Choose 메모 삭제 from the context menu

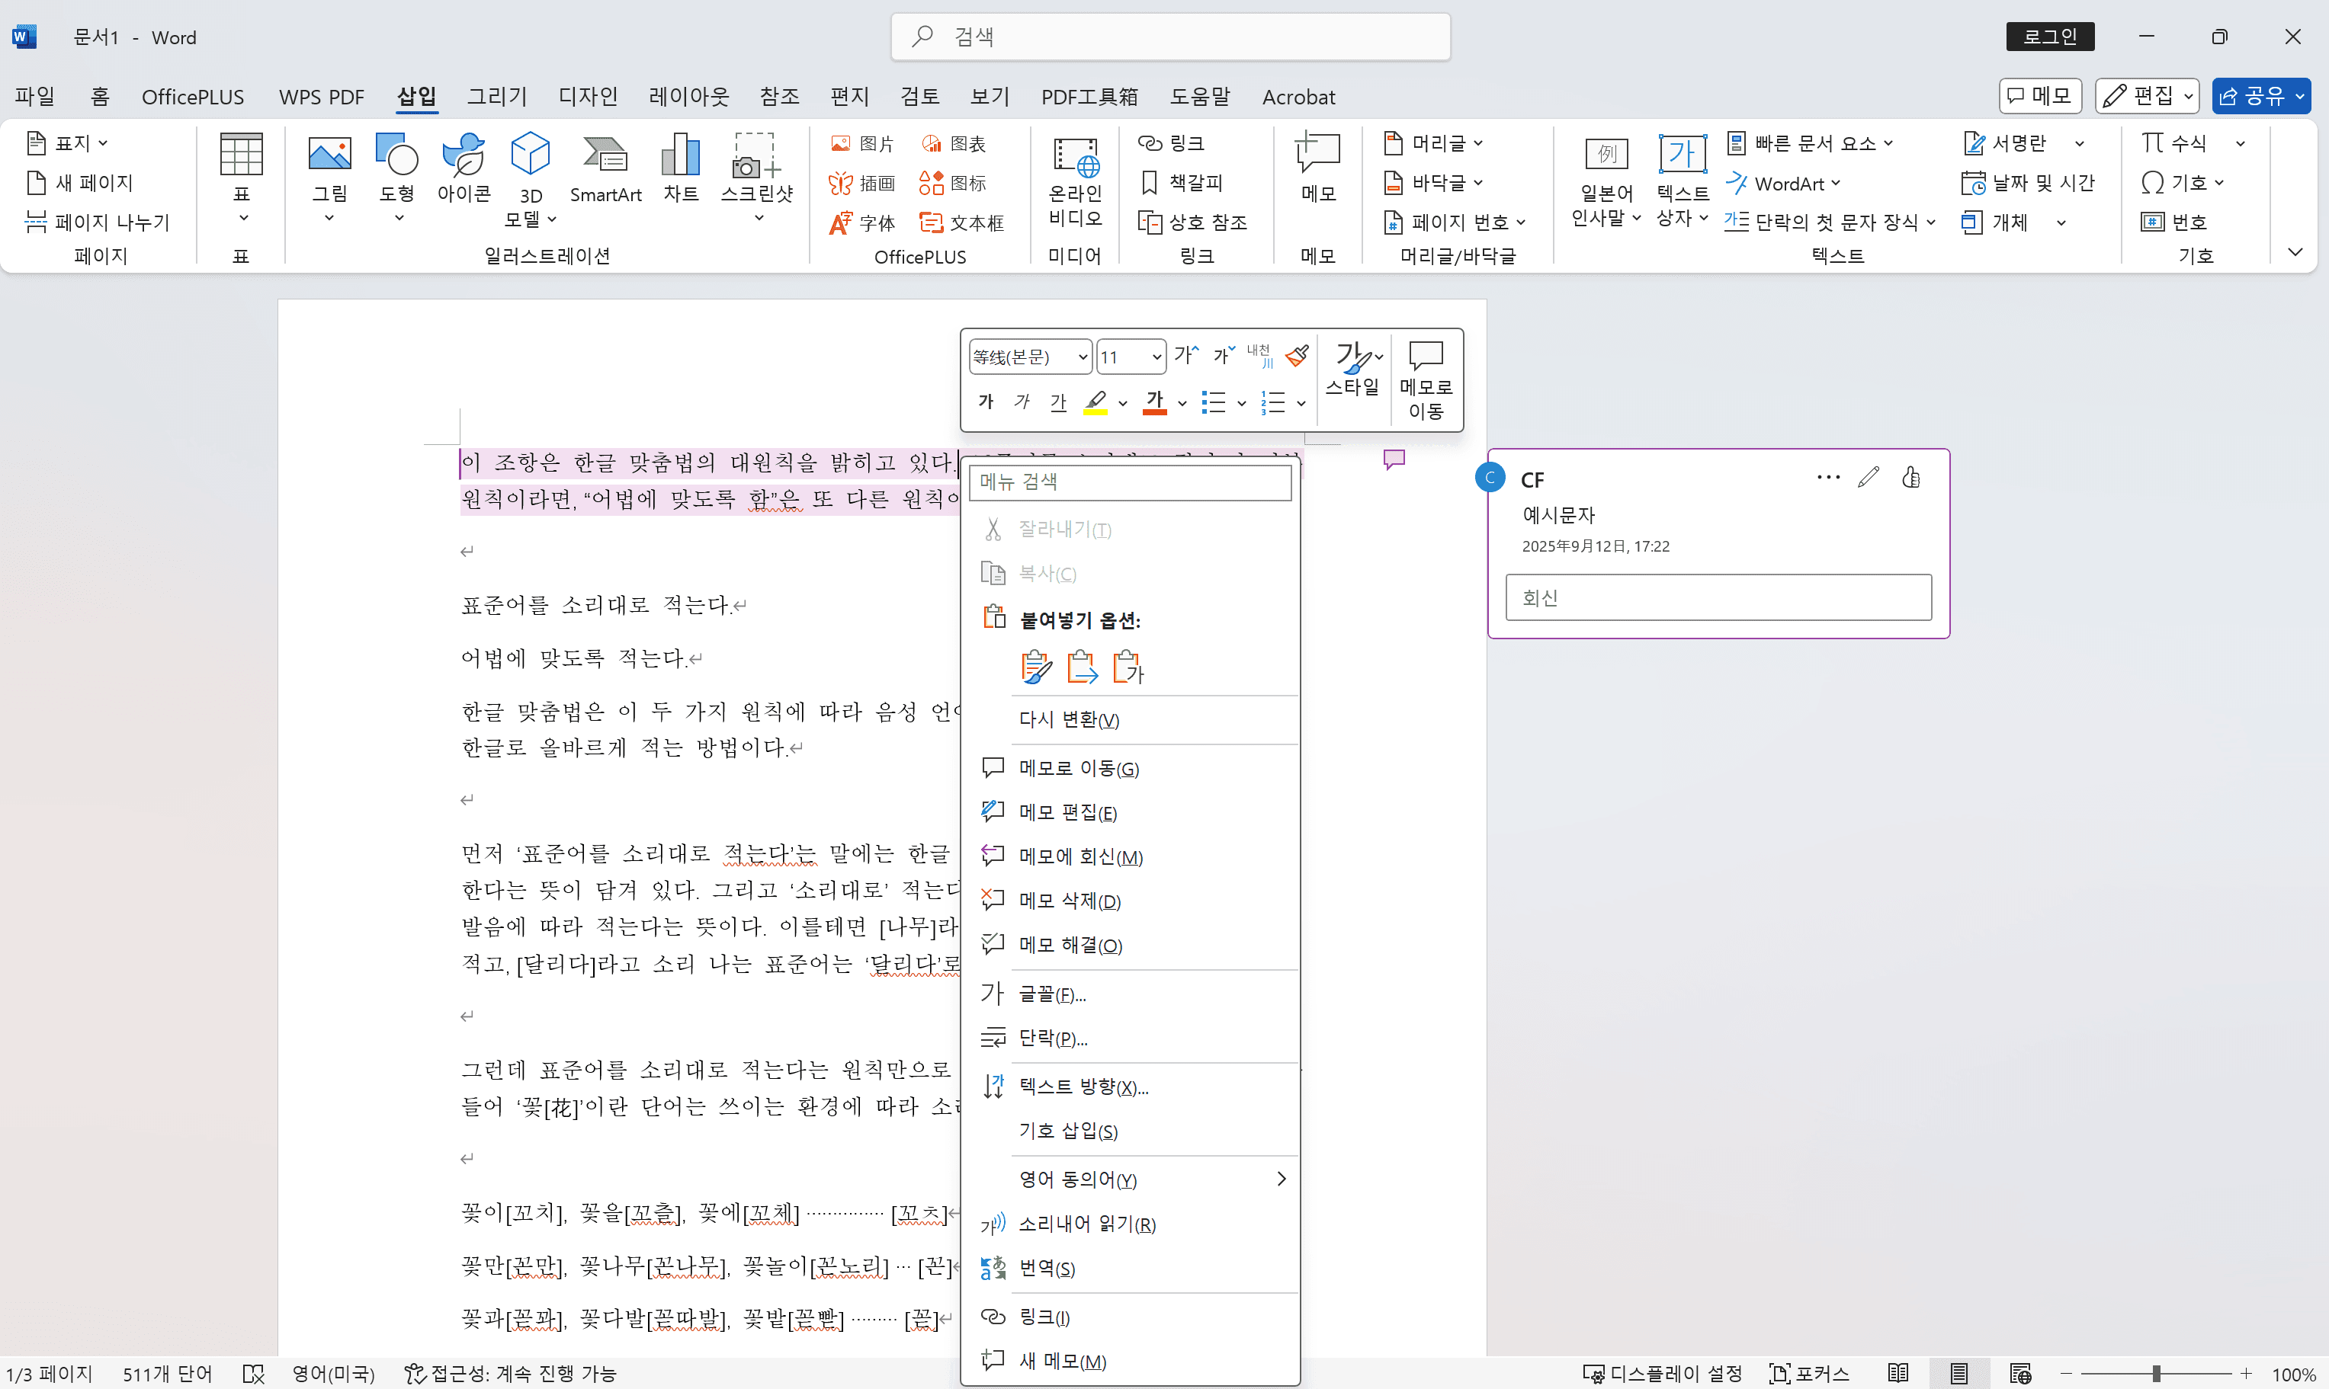click(1131, 901)
